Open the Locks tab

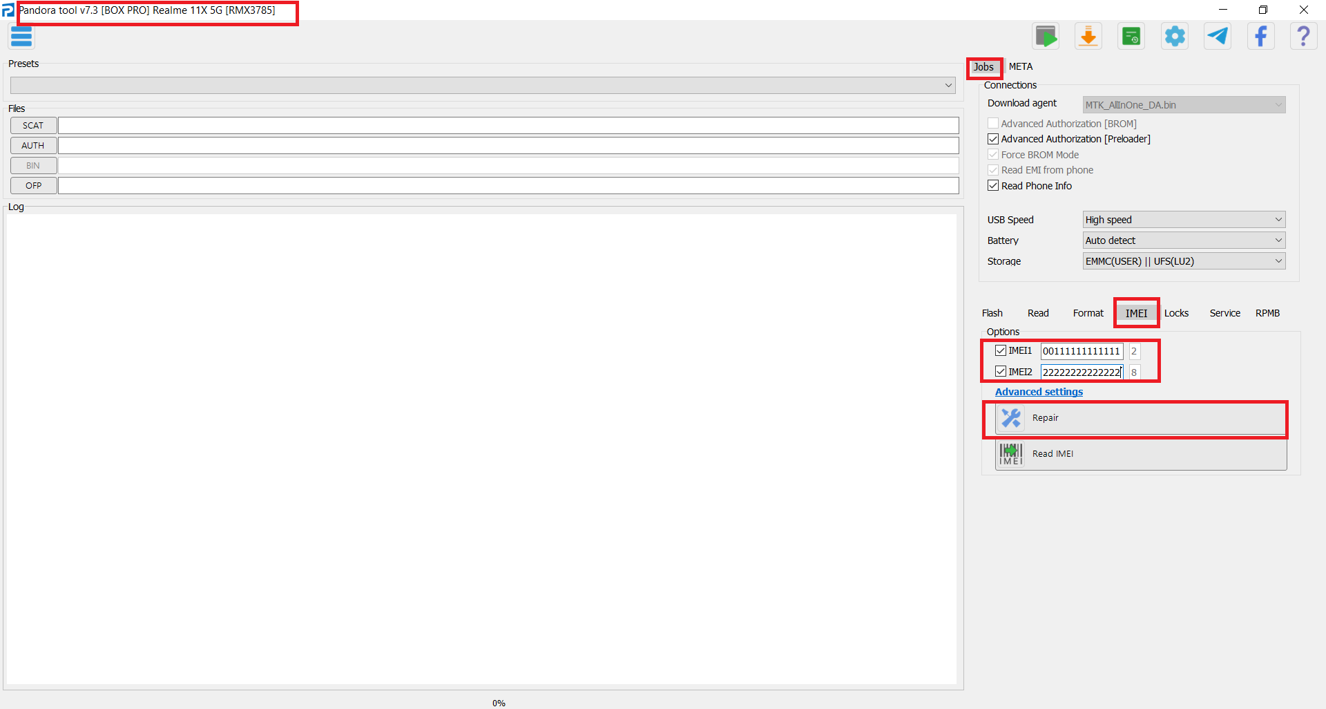[1176, 313]
